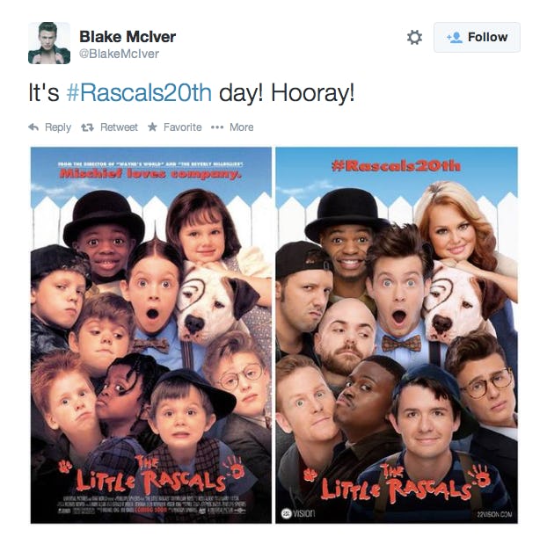Click the 22VISION.COM text on poster
The image size is (547, 544).
coord(494,515)
